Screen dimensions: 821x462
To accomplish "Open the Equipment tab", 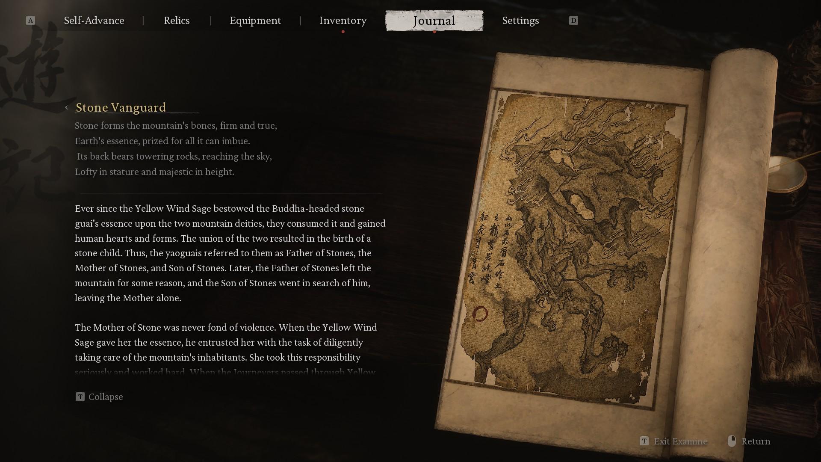I will [x=255, y=21].
